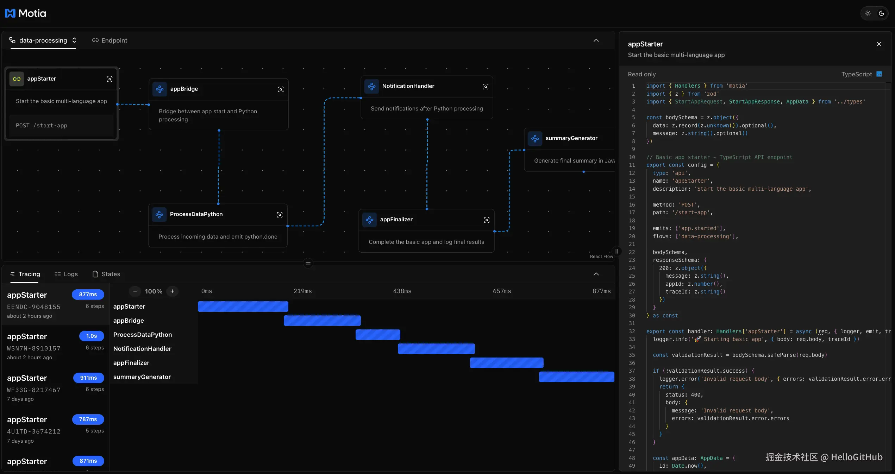The width and height of the screenshot is (895, 474).
Task: Click the summaryGenerator node step icon
Action: [x=535, y=139]
